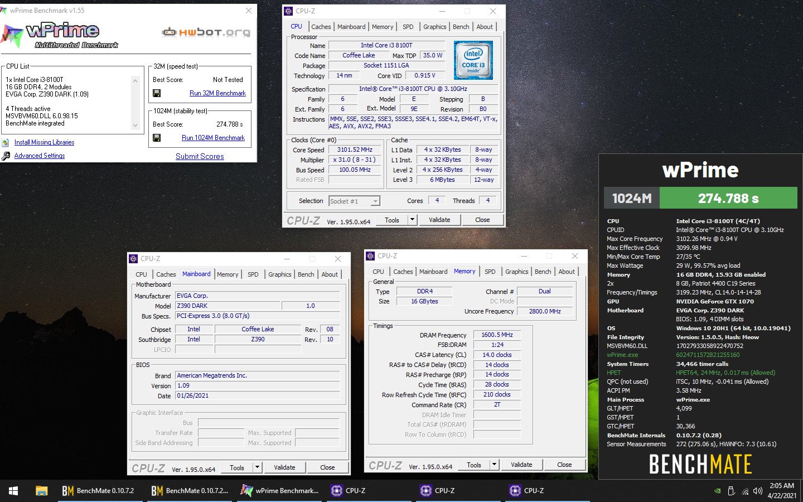This screenshot has width=803, height=502.
Task: Select the CPU tab in Memory CPU-Z window
Action: 378,272
